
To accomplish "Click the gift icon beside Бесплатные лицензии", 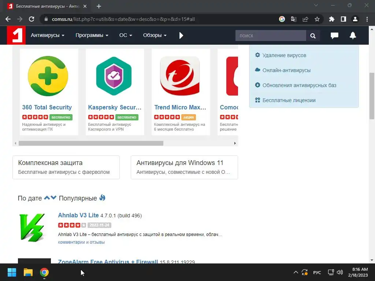I will coord(257,100).
